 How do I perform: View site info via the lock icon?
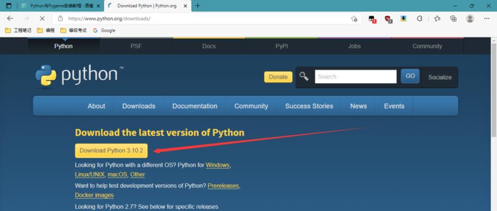pos(60,18)
